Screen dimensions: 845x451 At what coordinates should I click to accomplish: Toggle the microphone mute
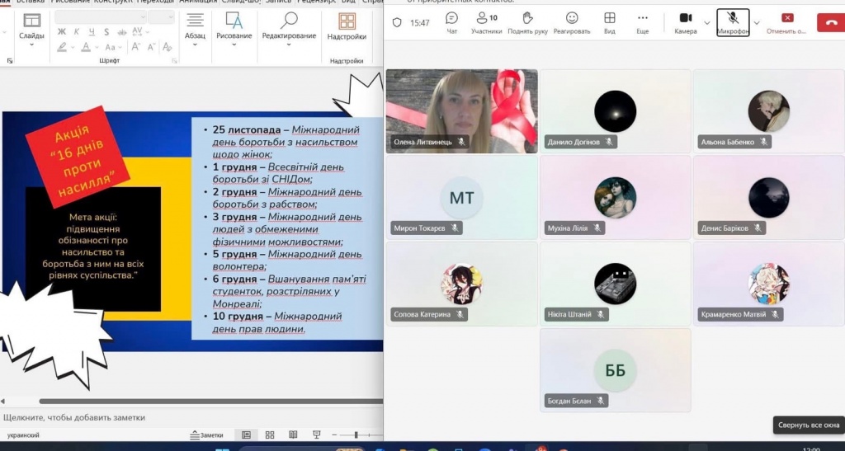pos(732,22)
